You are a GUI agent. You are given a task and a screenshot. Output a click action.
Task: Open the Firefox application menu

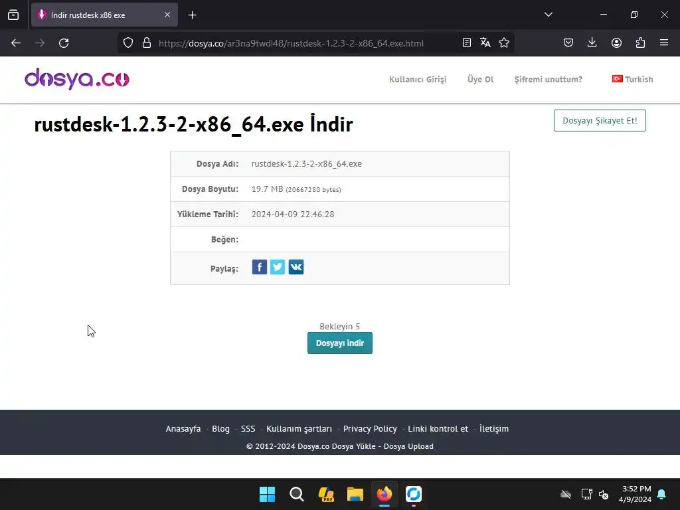click(x=664, y=42)
